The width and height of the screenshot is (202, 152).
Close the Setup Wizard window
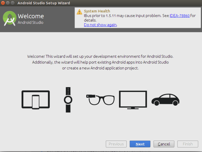tap(3, 3)
